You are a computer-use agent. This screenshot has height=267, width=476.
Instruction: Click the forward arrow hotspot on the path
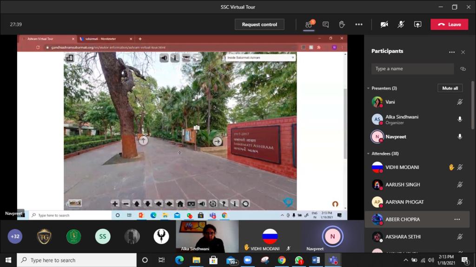pos(143,141)
